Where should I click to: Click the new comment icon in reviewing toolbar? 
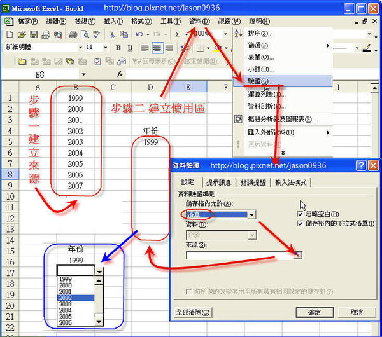[22, 61]
